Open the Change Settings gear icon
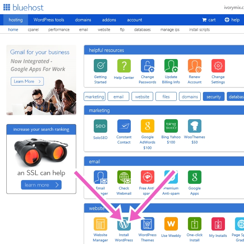The width and height of the screenshot is (244, 244). pos(218,66)
